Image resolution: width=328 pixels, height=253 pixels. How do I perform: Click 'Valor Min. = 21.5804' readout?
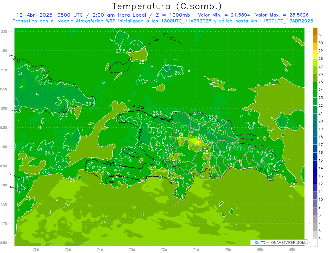pyautogui.click(x=224, y=15)
